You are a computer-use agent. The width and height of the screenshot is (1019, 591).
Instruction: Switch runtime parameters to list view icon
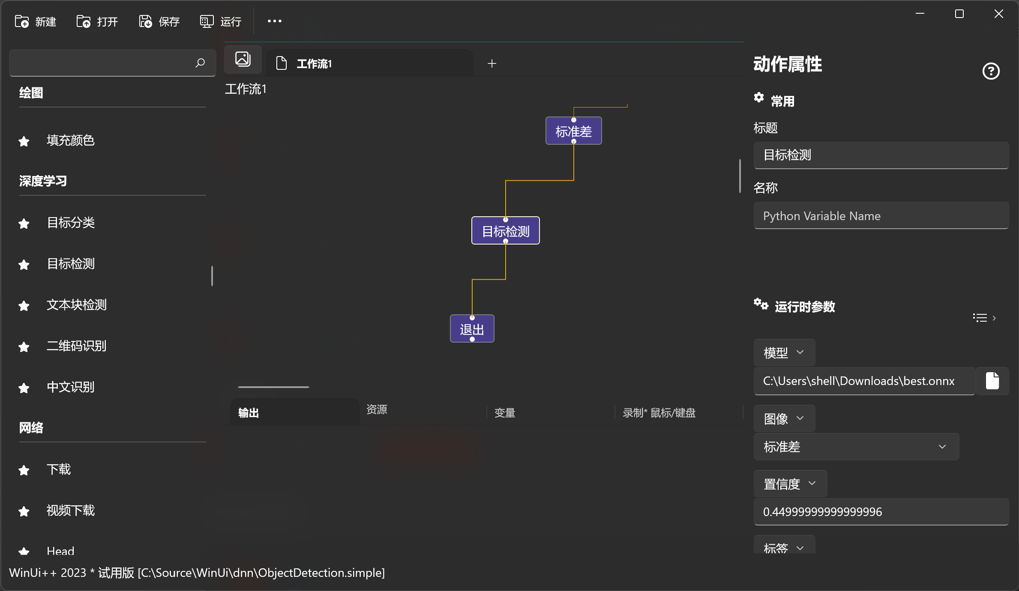click(980, 317)
